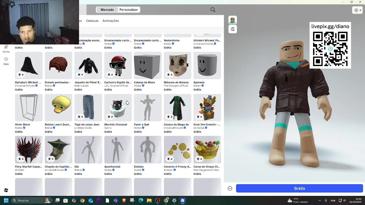The image size is (365, 205).
Task: Select the Grub the Gremlin thumbnail
Action: coord(207,108)
